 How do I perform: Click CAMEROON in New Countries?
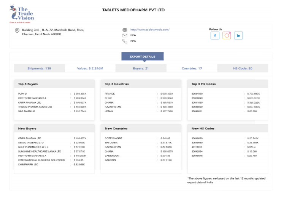pos(112,156)
